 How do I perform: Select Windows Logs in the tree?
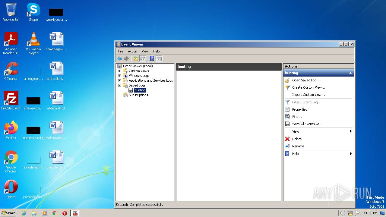139,76
